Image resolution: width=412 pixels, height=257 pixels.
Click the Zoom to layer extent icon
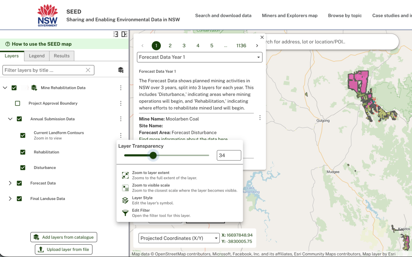point(125,175)
